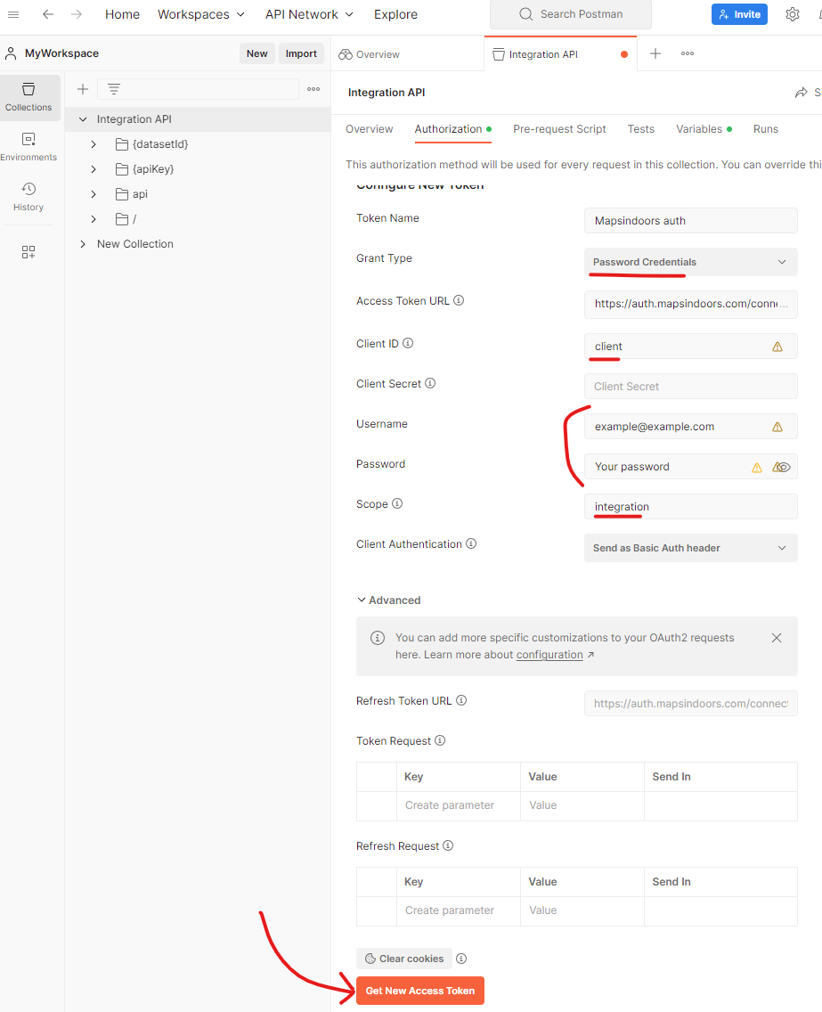
Task: Click warning icon in Username field
Action: [777, 427]
